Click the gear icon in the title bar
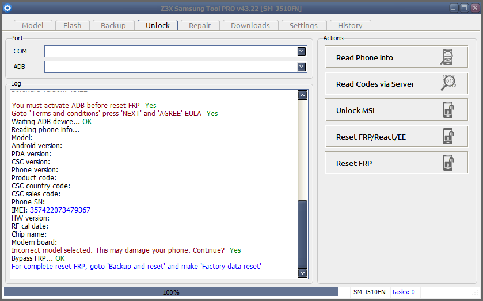 (x=7, y=8)
